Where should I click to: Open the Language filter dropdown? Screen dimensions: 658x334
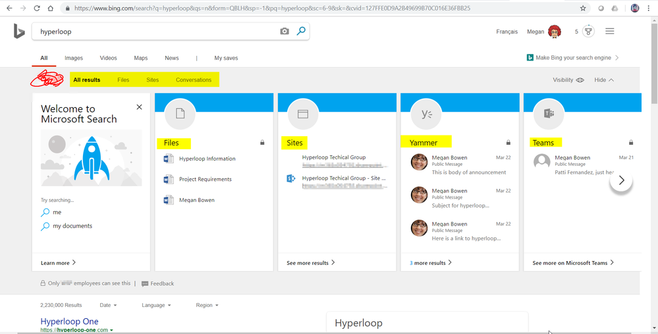(156, 305)
